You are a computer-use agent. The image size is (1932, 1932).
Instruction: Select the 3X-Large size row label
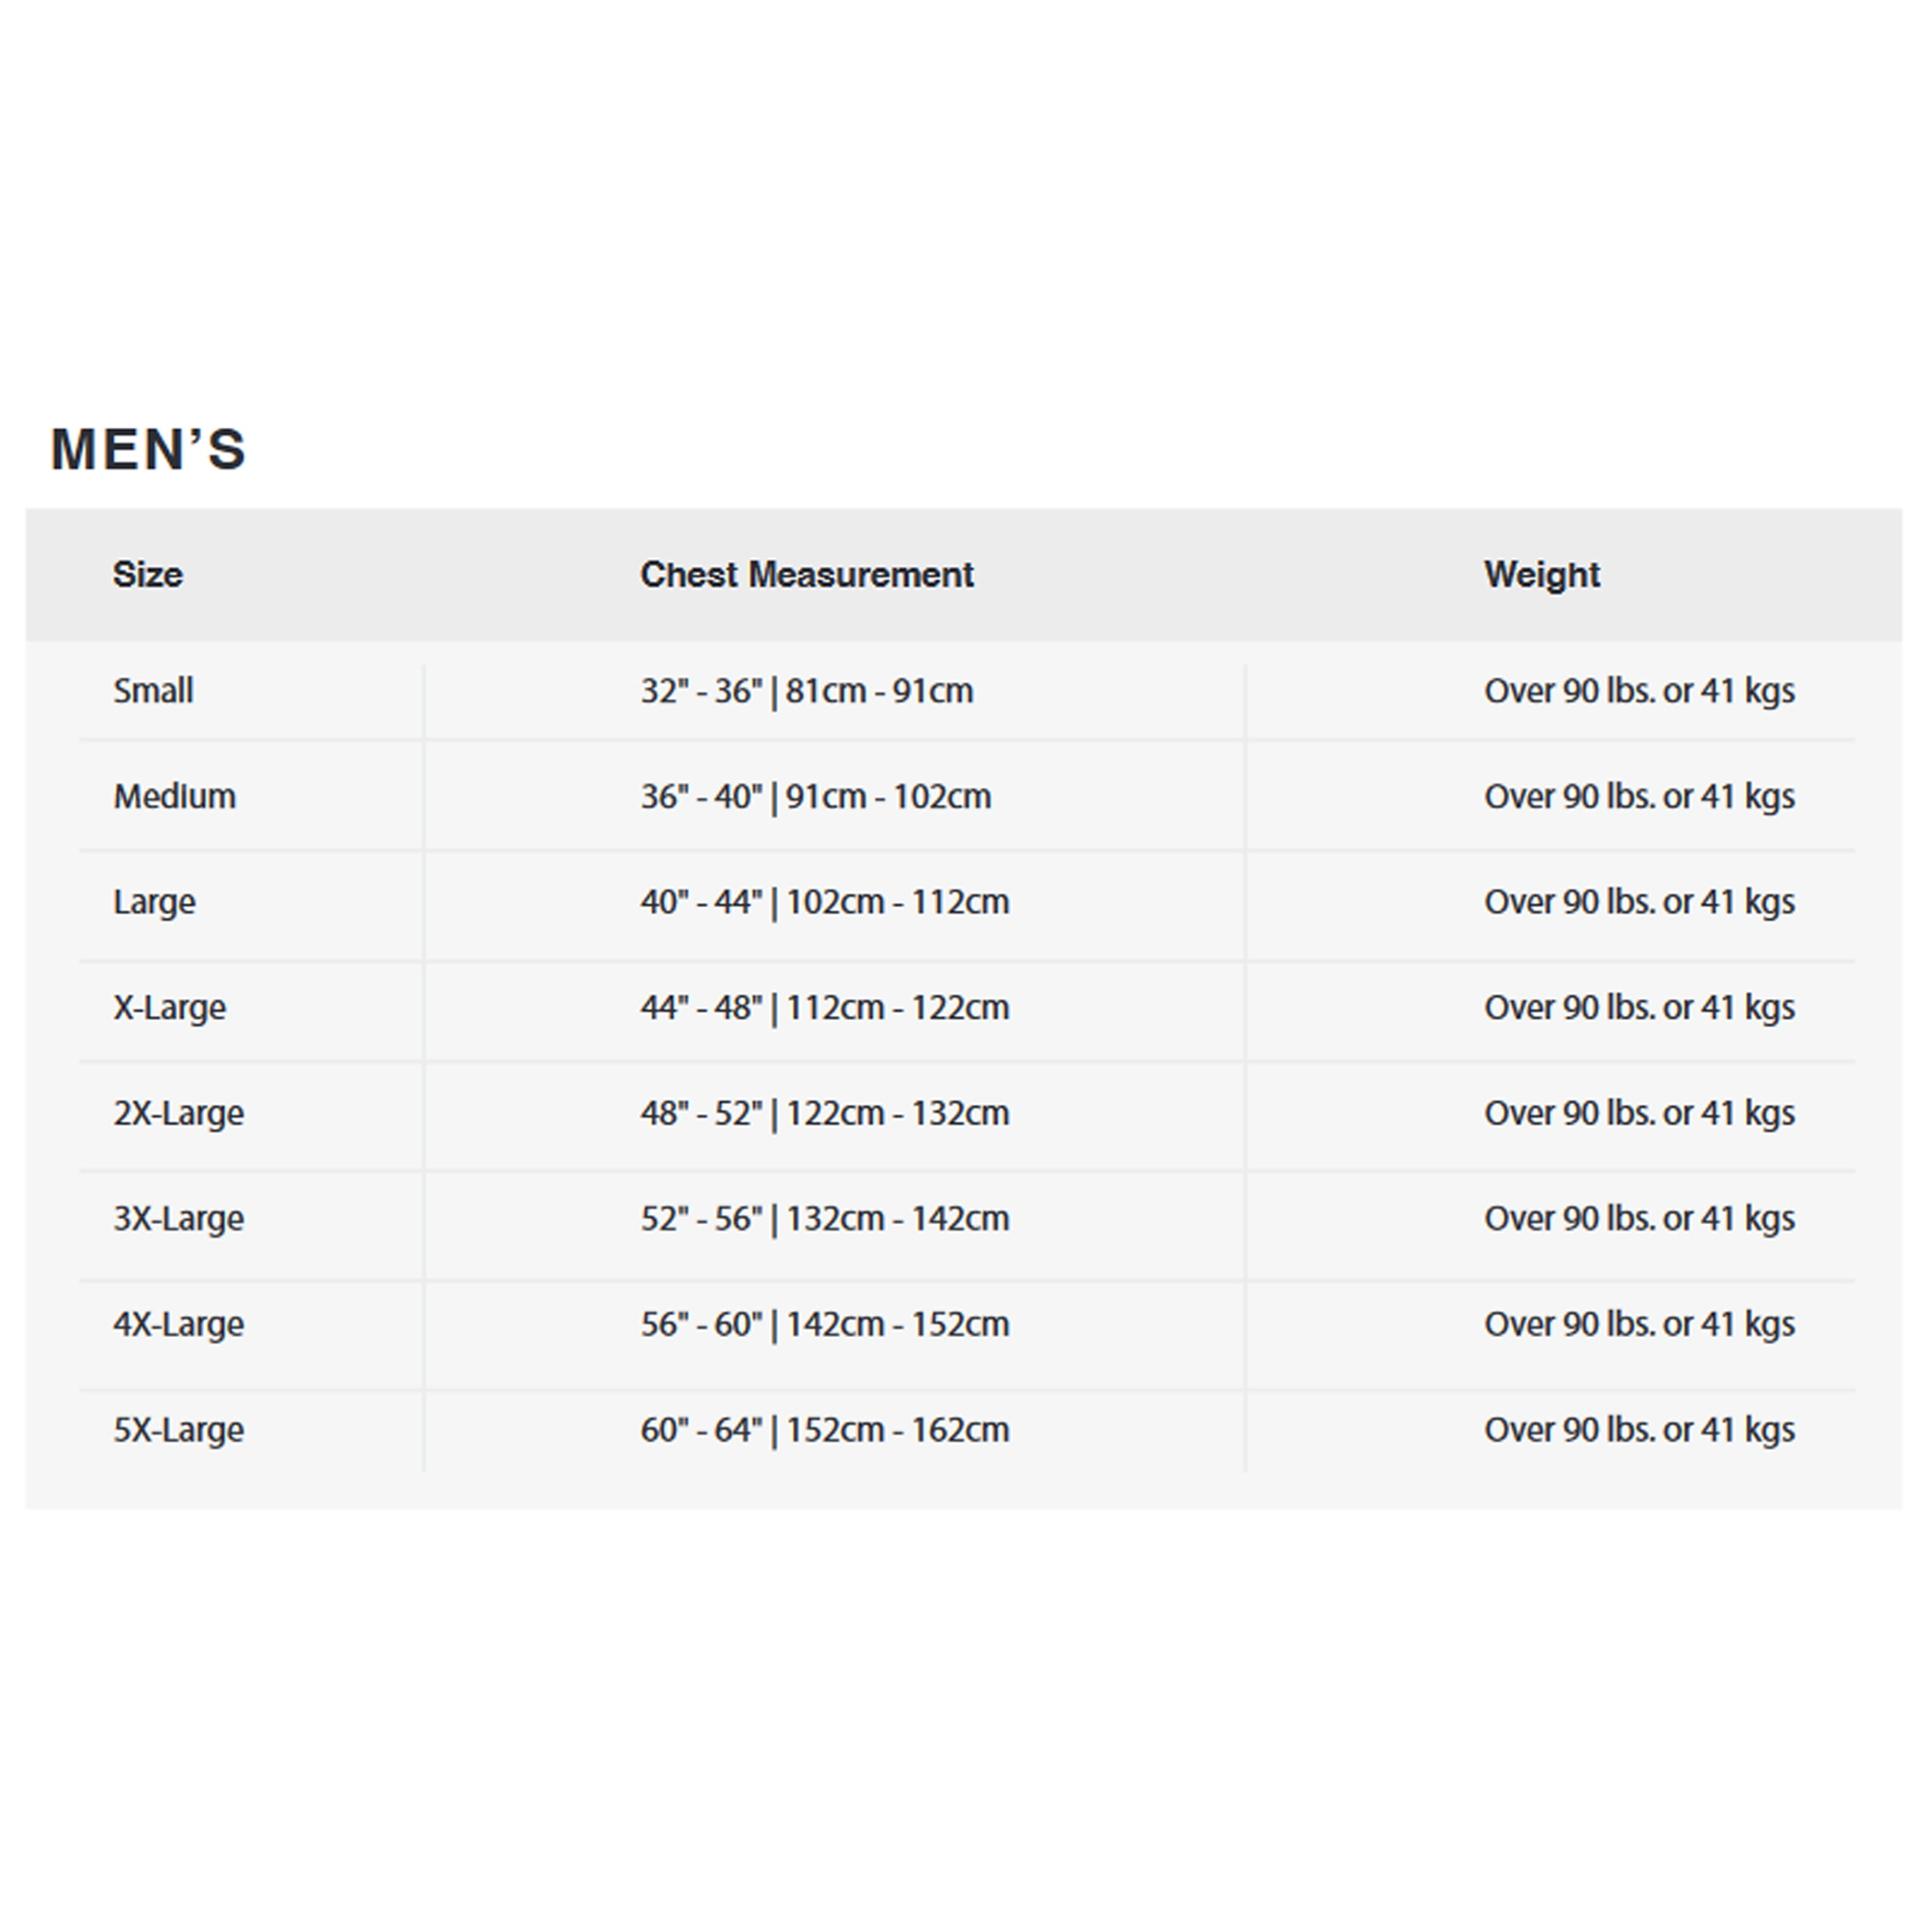(178, 1219)
